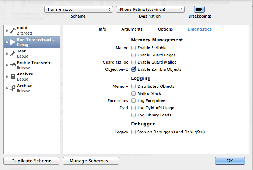
Task: Click the Run play icon
Action: point(13,42)
